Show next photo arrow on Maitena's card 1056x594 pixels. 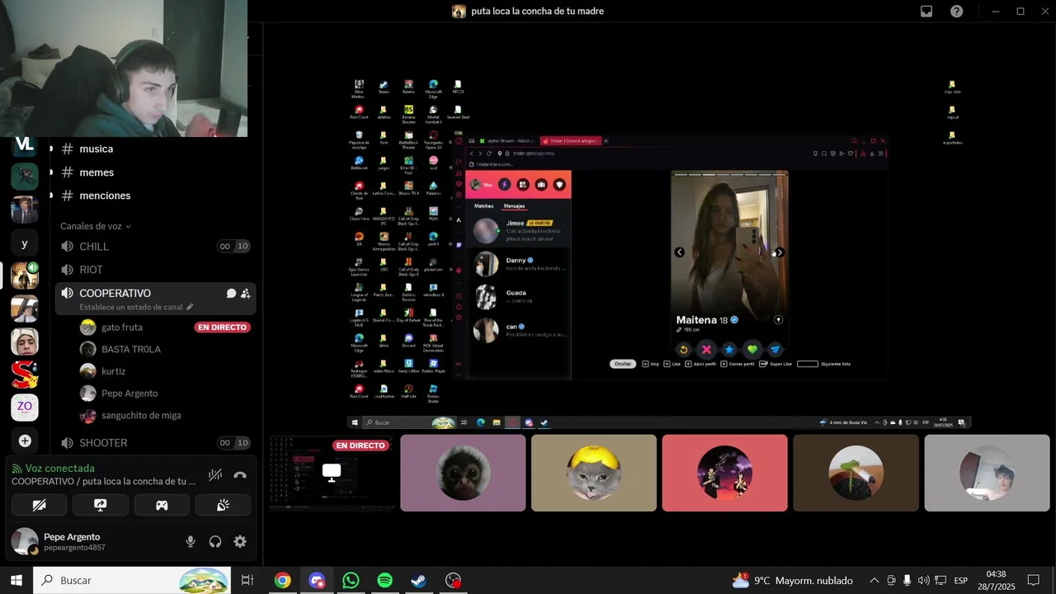[x=780, y=252]
